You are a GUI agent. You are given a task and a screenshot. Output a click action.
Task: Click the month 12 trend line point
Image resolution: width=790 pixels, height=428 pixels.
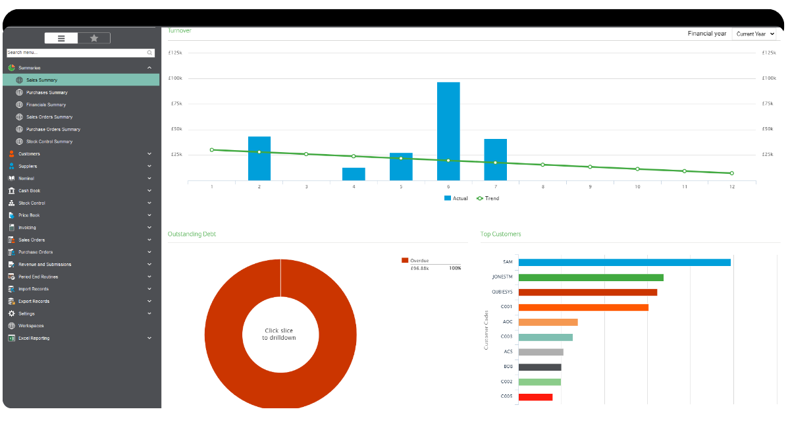[x=731, y=173]
